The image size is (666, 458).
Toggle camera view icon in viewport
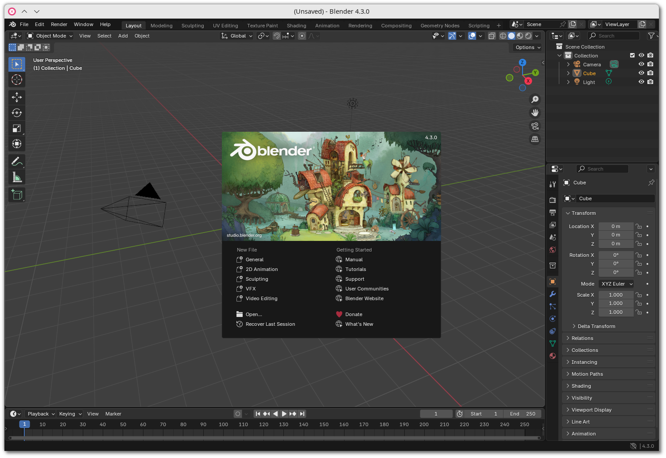tap(535, 126)
